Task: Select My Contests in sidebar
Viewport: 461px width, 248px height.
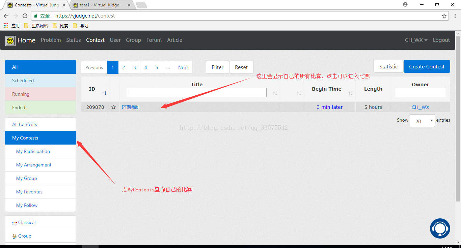Action: 40,138
